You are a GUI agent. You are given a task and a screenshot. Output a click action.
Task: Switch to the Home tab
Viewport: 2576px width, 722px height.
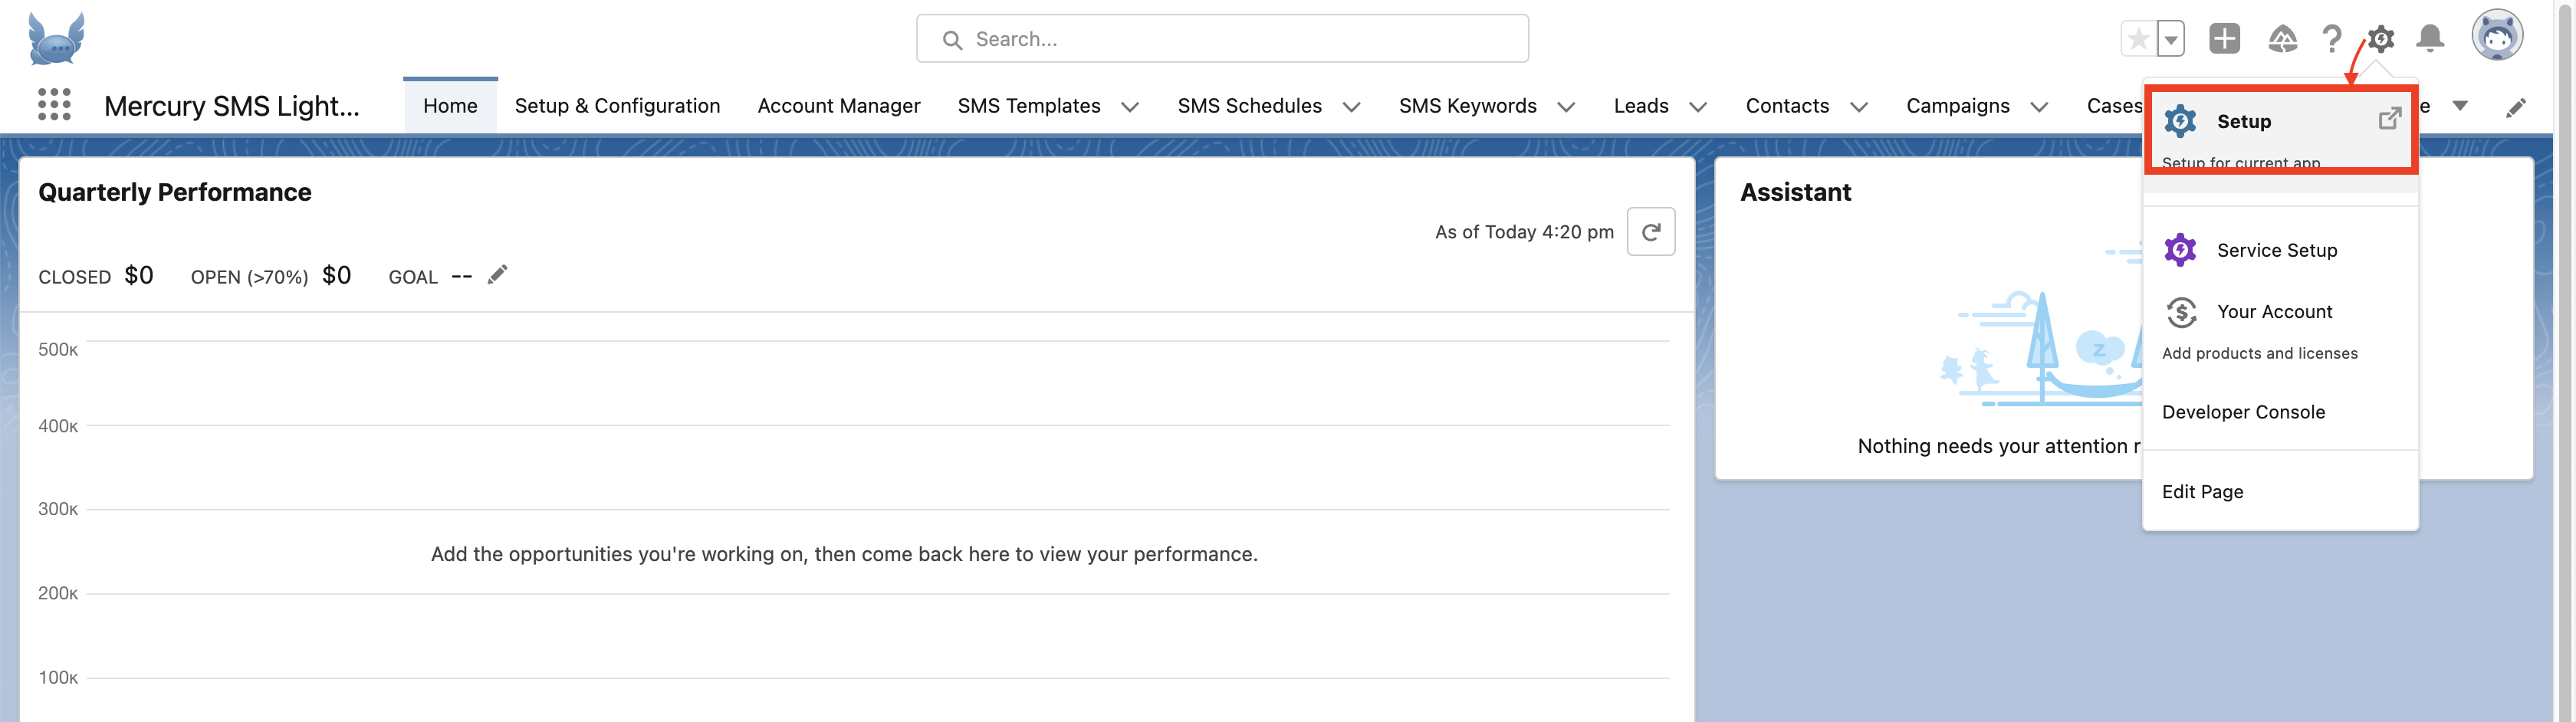click(x=450, y=106)
